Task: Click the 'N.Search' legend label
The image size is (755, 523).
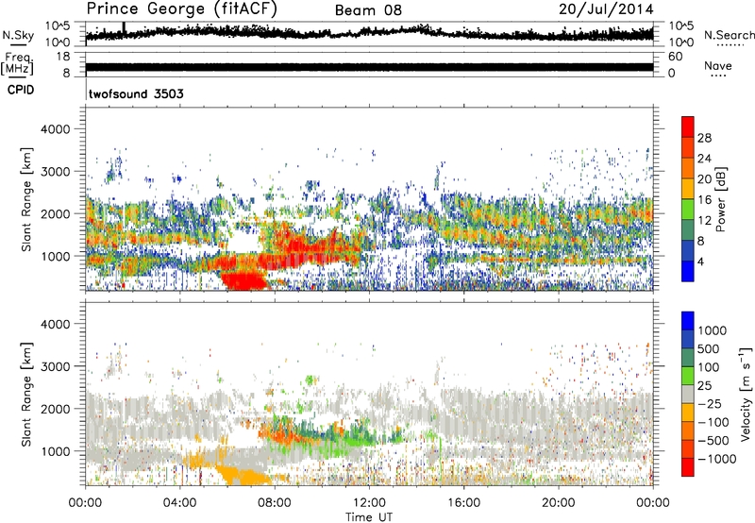Action: pos(729,35)
